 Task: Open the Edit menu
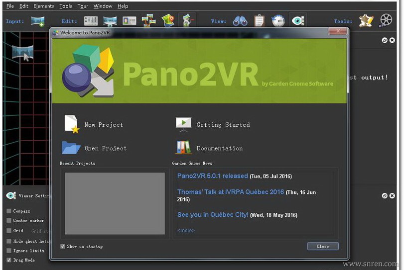24,6
